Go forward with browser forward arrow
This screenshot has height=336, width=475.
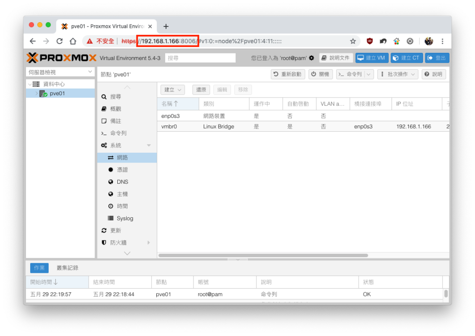click(46, 41)
